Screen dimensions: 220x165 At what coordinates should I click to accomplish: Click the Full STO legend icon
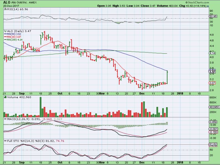tap(4, 142)
